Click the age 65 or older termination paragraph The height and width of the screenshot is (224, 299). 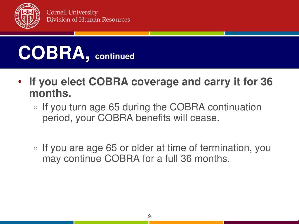157,153
